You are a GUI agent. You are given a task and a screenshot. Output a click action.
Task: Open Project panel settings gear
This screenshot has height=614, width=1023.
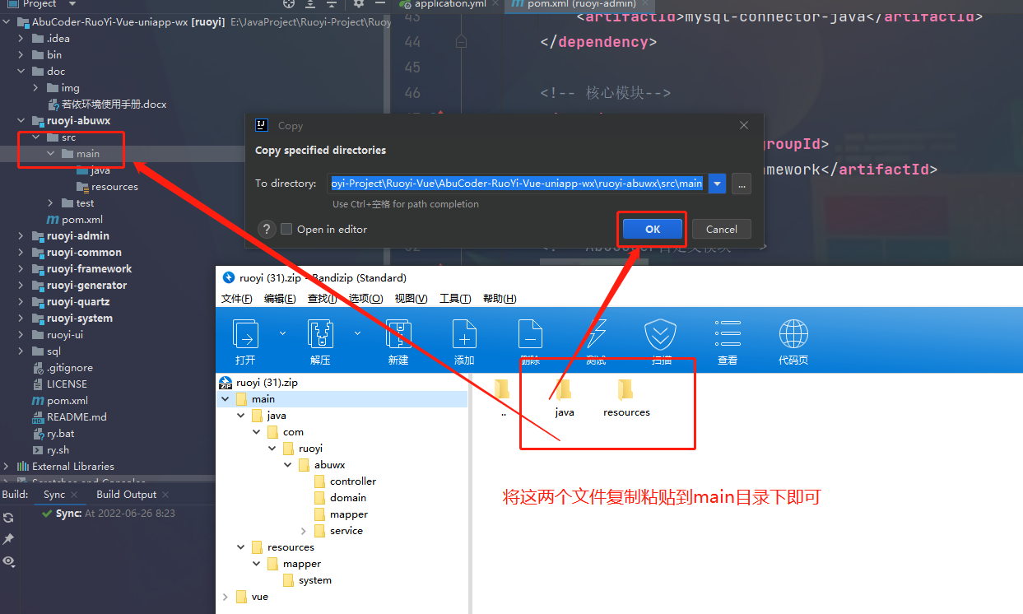(359, 4)
